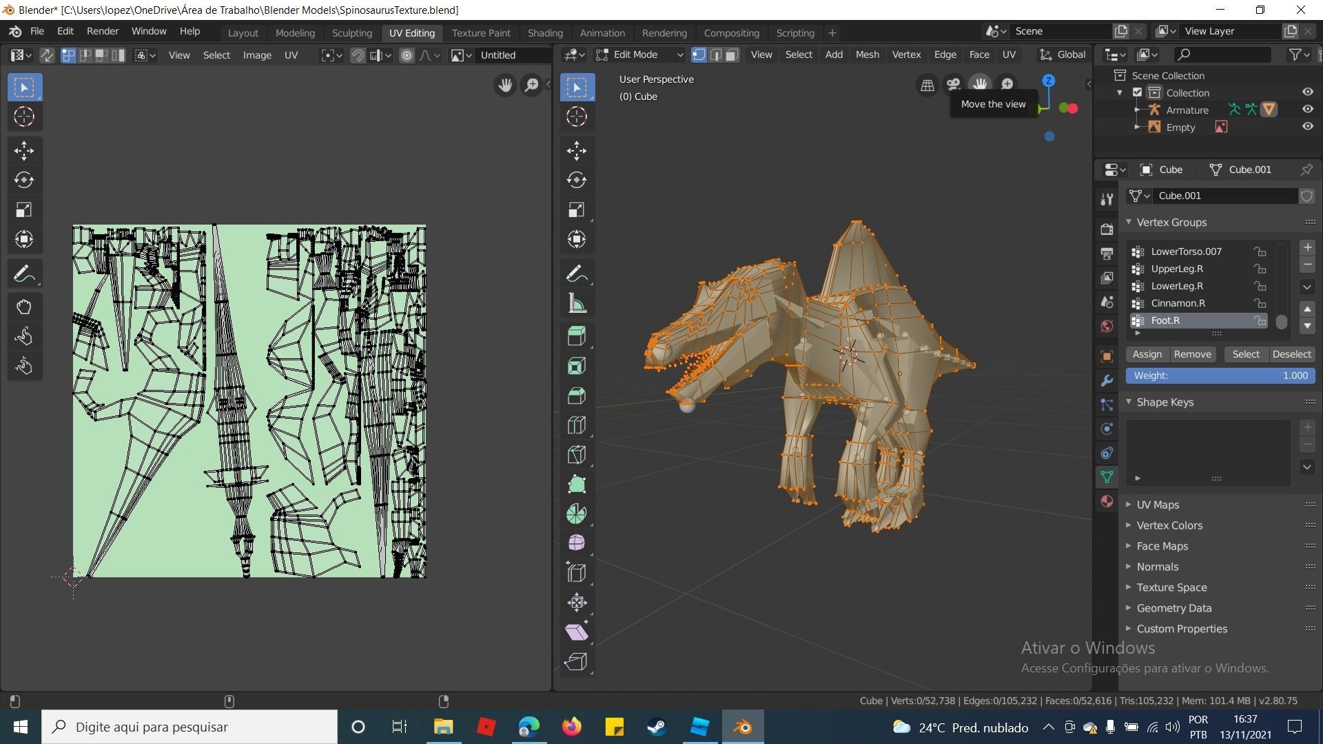Viewport: 1323px width, 744px height.
Task: Click the Deselect vertex group button
Action: tap(1291, 354)
